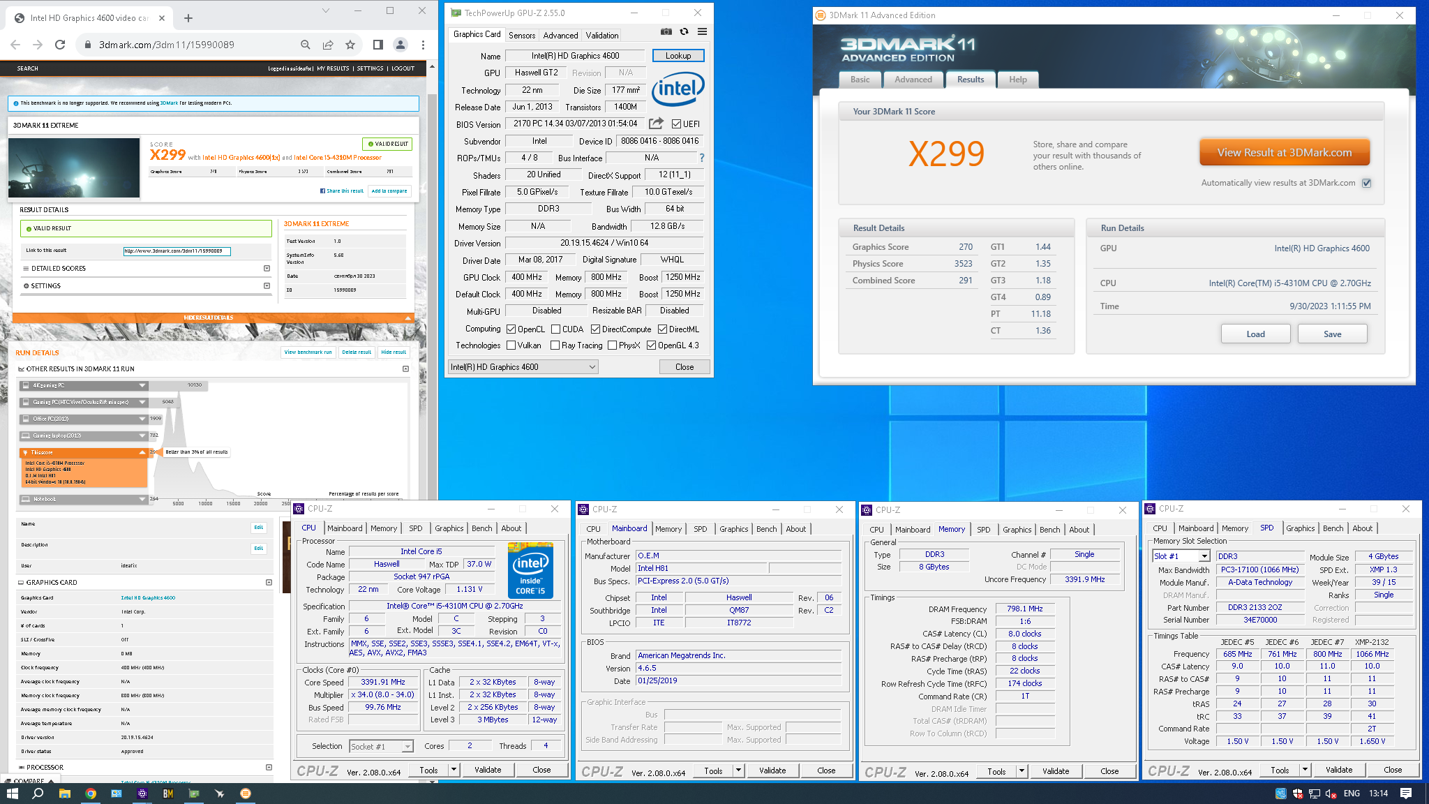Click the Windows Security tray icon

[x=1298, y=794]
